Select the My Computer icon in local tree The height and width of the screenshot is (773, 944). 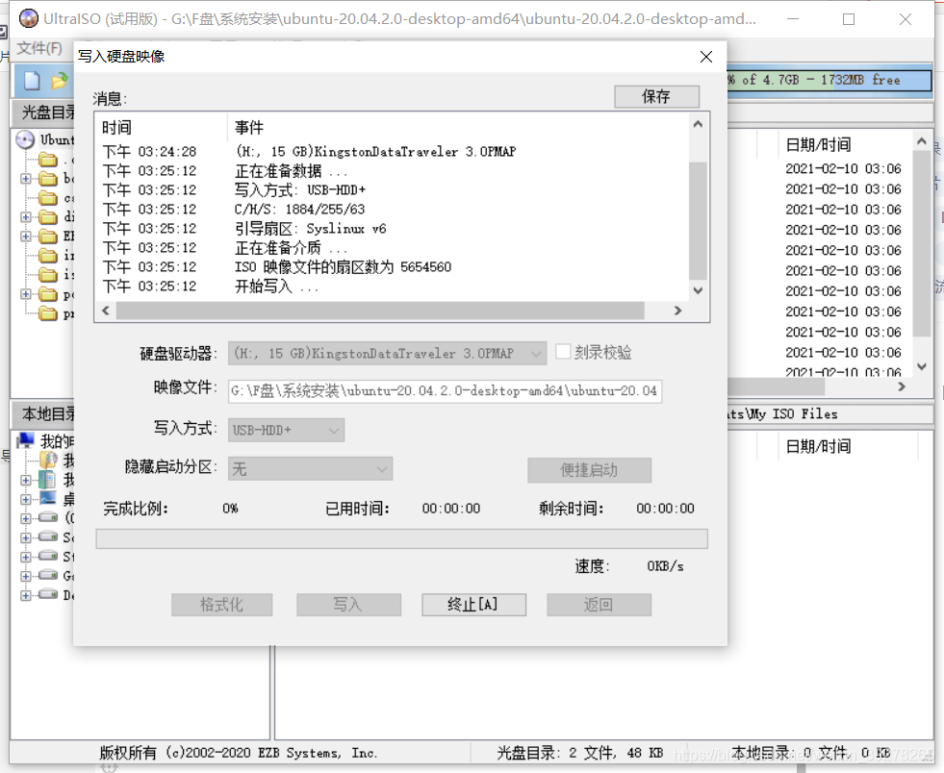25,440
